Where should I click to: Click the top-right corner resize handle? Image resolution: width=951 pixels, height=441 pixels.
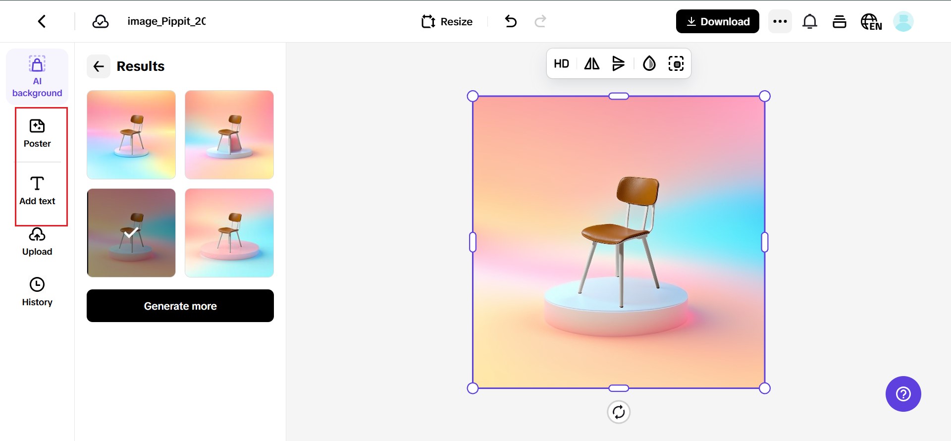point(765,96)
